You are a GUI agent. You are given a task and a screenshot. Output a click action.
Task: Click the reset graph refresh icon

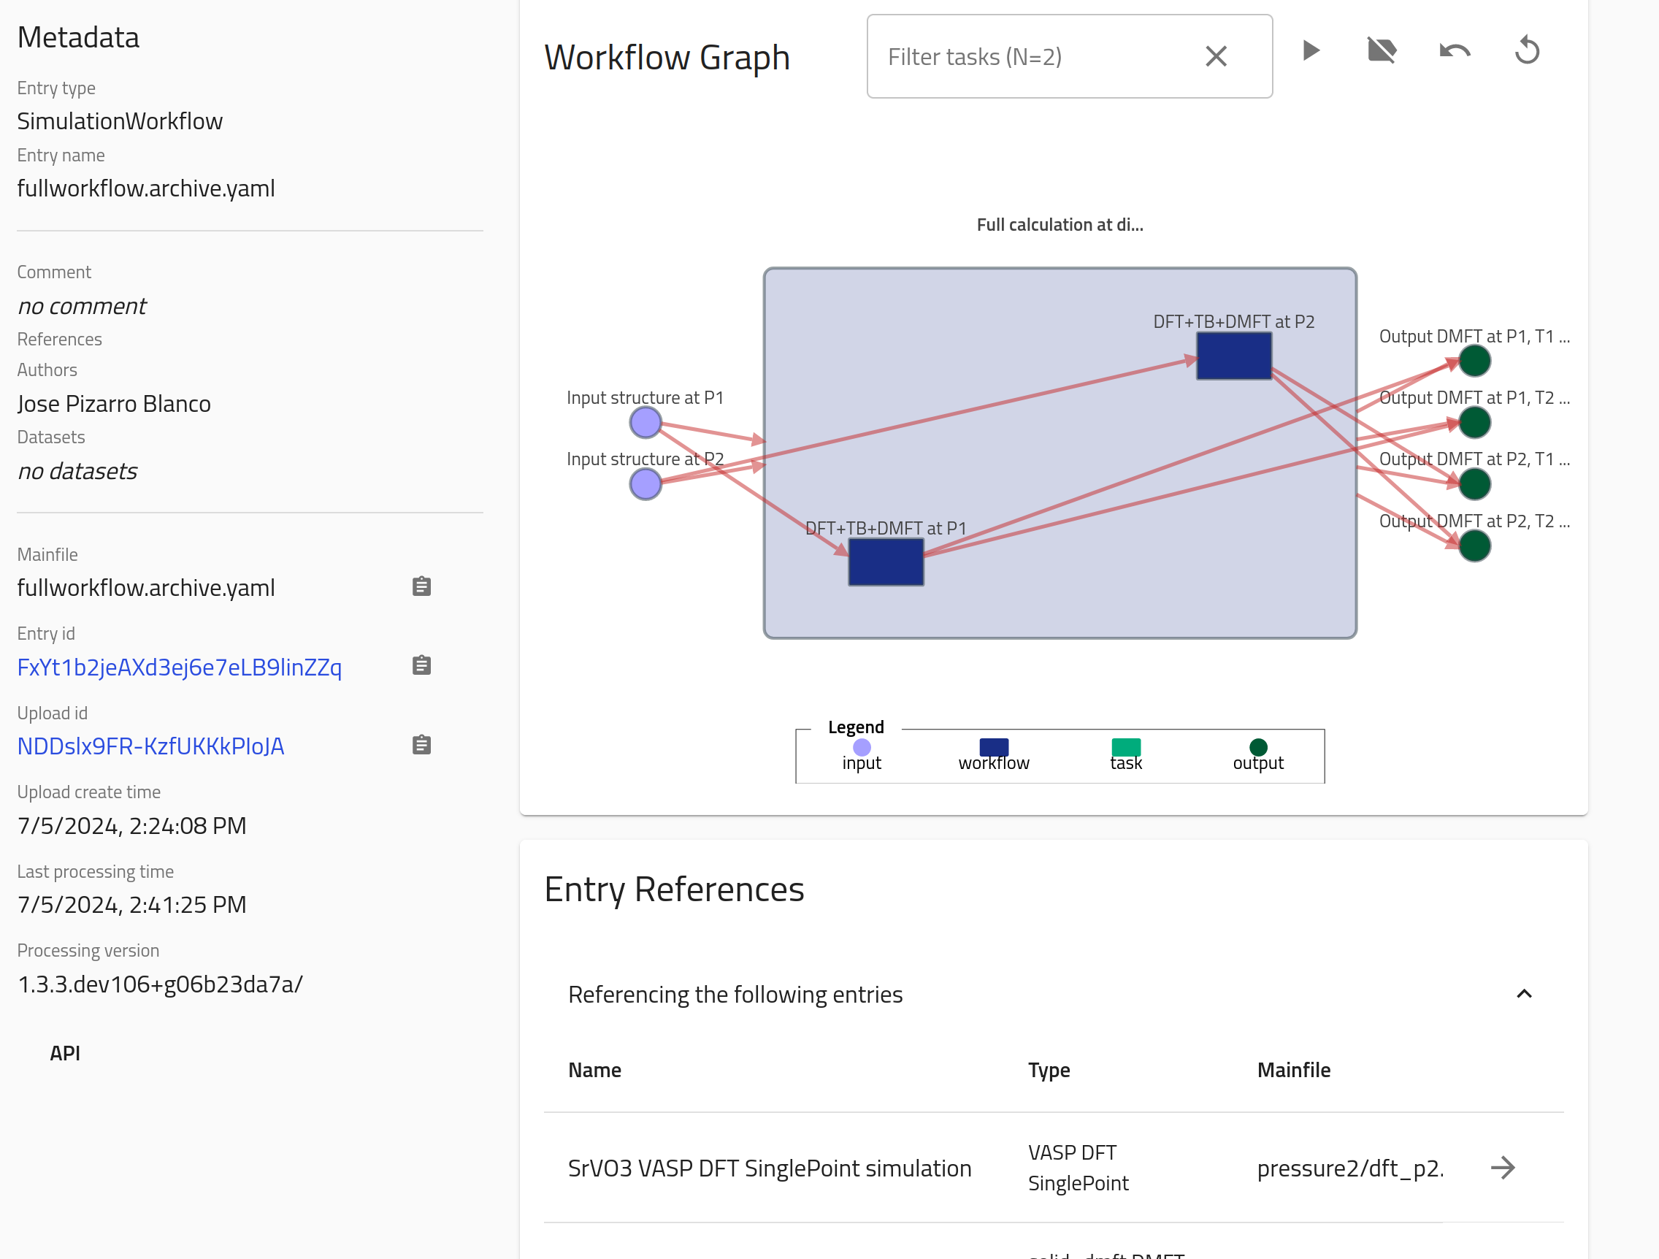point(1527,51)
